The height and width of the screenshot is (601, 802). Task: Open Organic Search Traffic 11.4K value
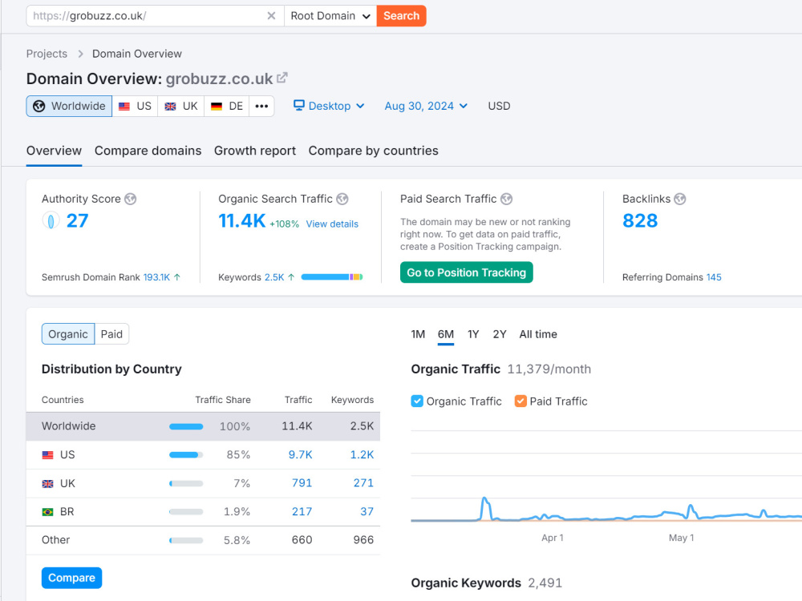point(242,221)
